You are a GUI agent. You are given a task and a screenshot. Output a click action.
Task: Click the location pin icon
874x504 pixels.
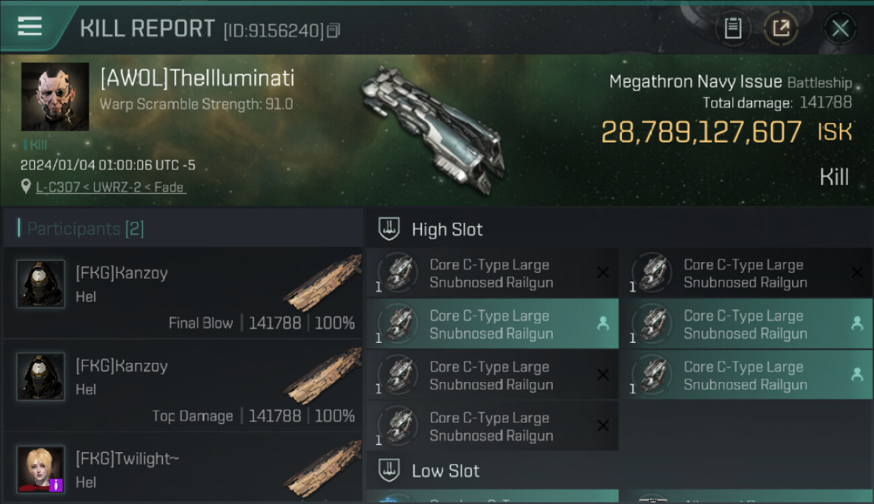click(26, 187)
